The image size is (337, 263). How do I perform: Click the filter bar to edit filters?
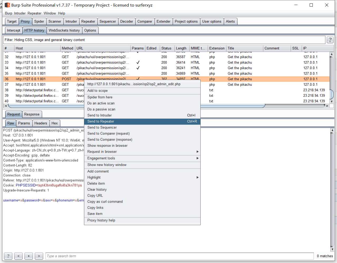click(164, 40)
